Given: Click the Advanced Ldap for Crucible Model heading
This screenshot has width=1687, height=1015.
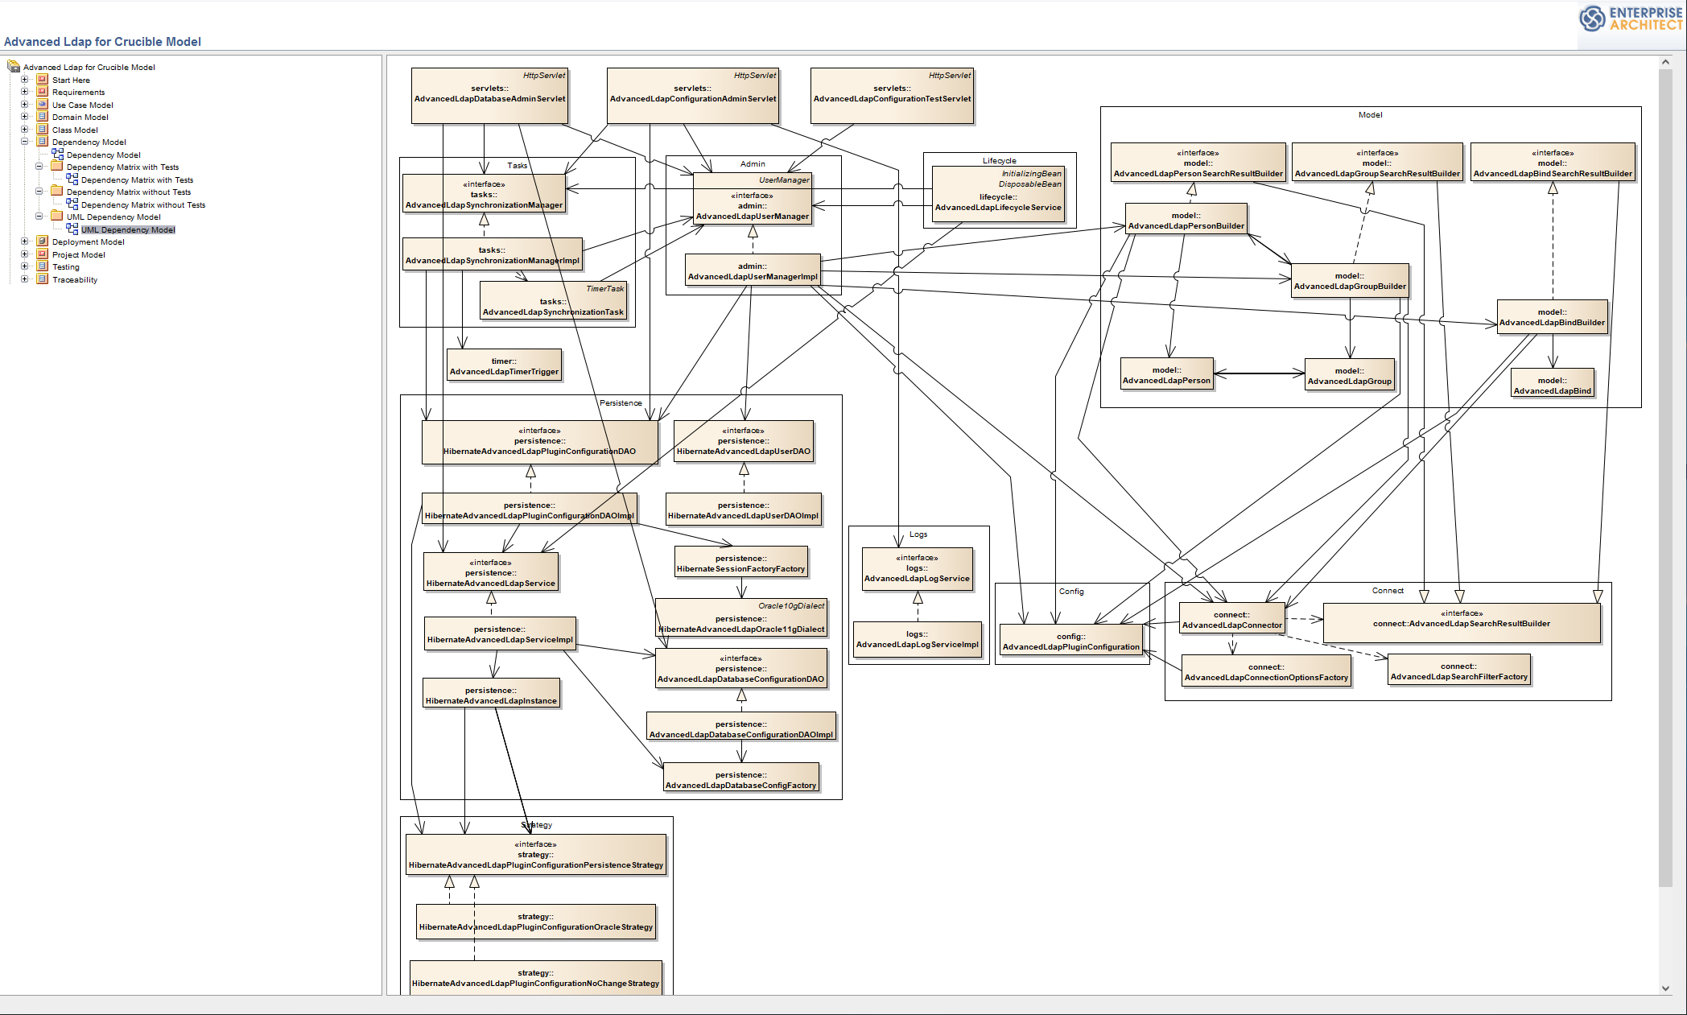Looking at the screenshot, I should [x=102, y=42].
